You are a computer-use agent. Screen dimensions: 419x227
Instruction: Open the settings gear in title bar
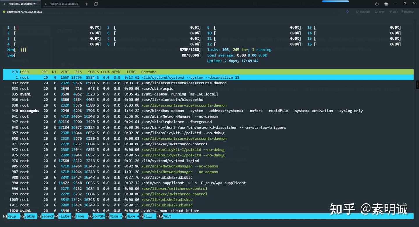377,4
